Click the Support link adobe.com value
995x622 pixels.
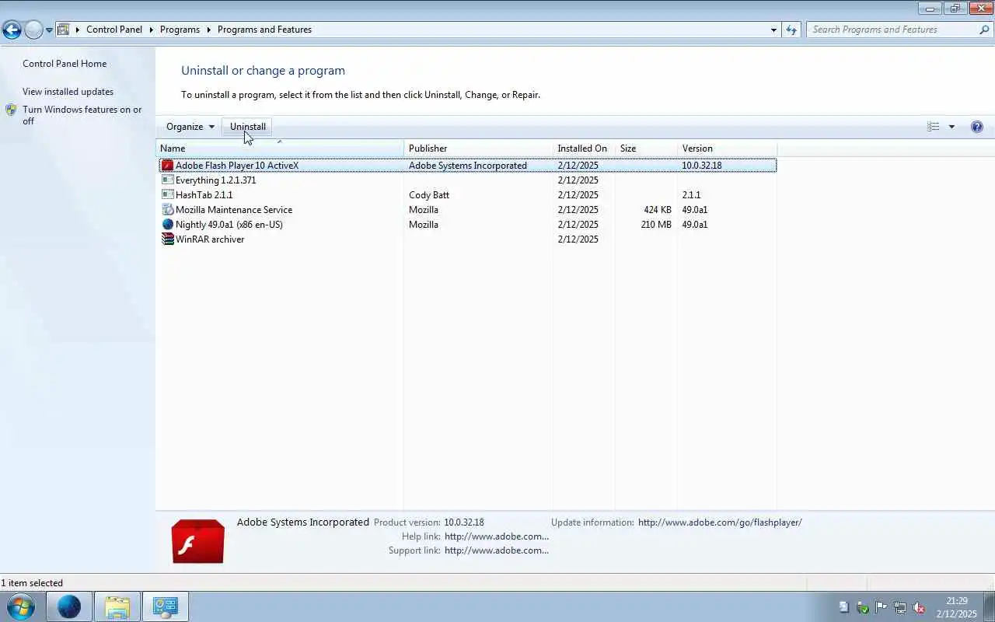[497, 550]
